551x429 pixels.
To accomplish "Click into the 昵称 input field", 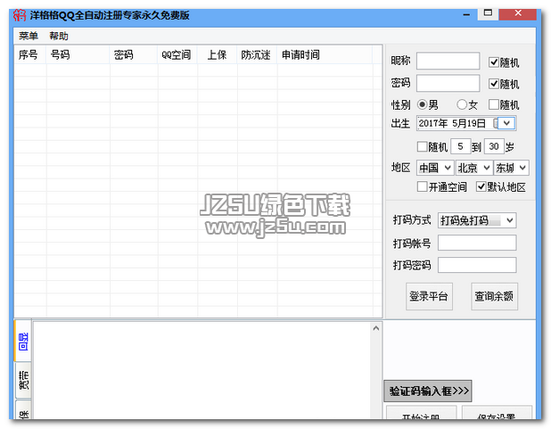I will pos(448,62).
